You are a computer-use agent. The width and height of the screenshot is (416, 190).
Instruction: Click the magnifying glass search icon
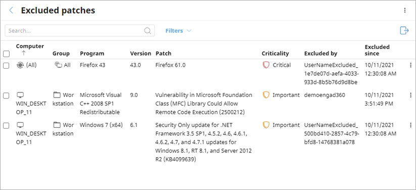[148, 30]
